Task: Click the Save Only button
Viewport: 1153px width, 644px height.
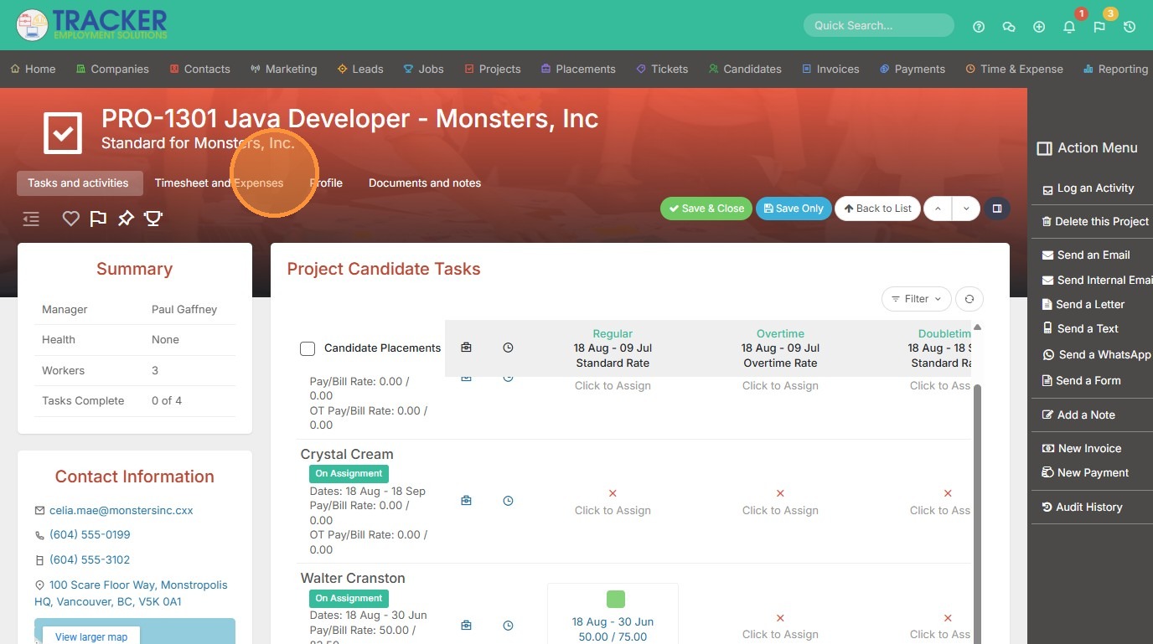Action: tap(793, 209)
